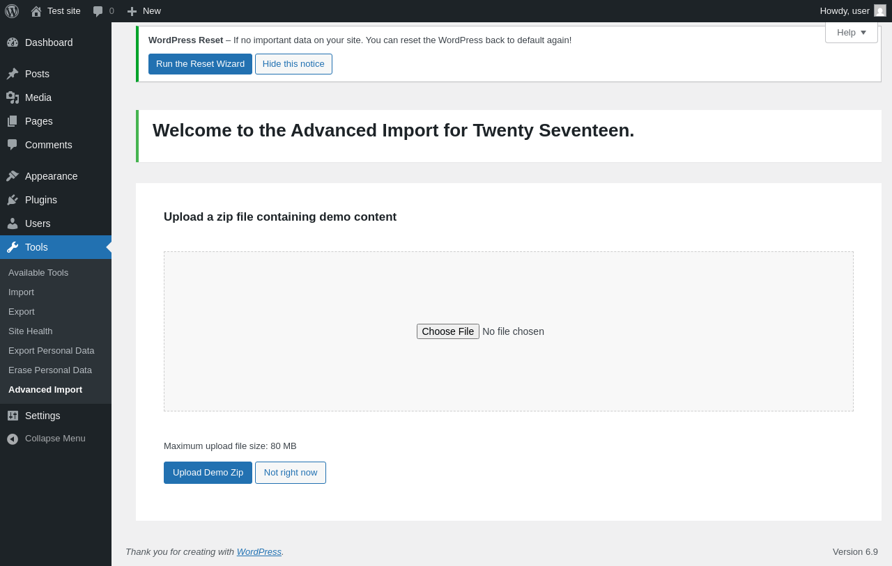892x566 pixels.
Task: Click the Appearance paintbrush icon
Action: click(x=13, y=176)
